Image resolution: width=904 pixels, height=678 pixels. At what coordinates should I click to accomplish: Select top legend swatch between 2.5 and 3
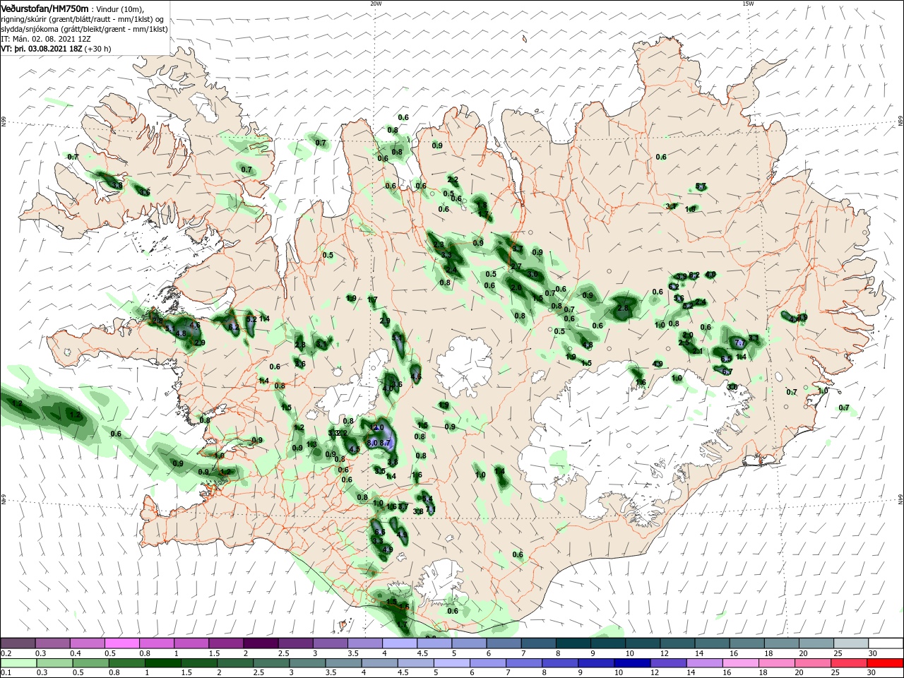295,643
